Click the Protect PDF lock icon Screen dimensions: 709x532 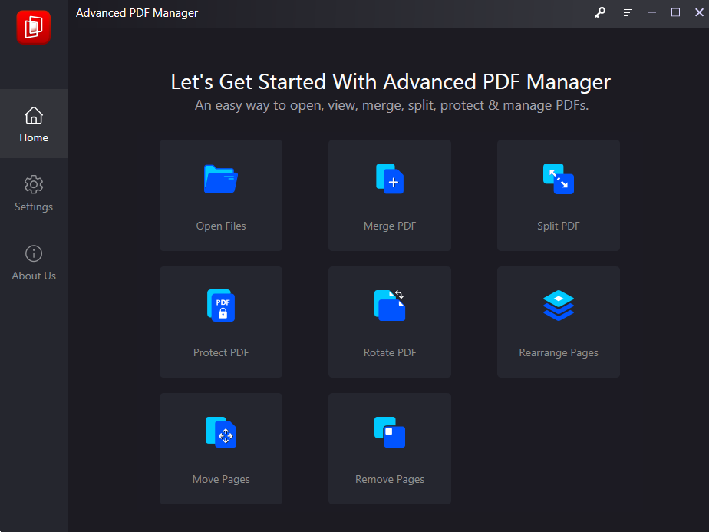tap(221, 306)
